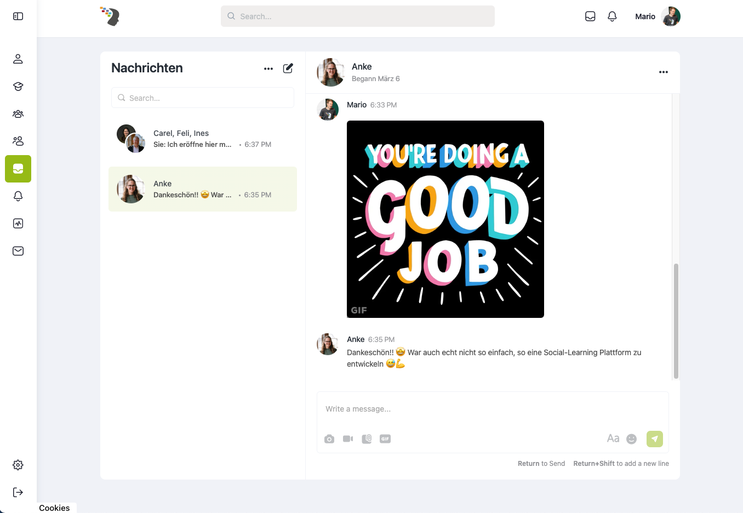
Task: Click the site logo in the header
Action: point(110,16)
